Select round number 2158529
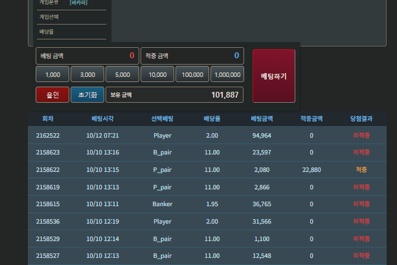This screenshot has height=265, width=397. [47, 238]
